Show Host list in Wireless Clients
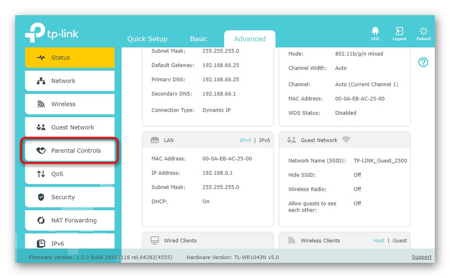The height and width of the screenshot is (278, 450). point(378,241)
